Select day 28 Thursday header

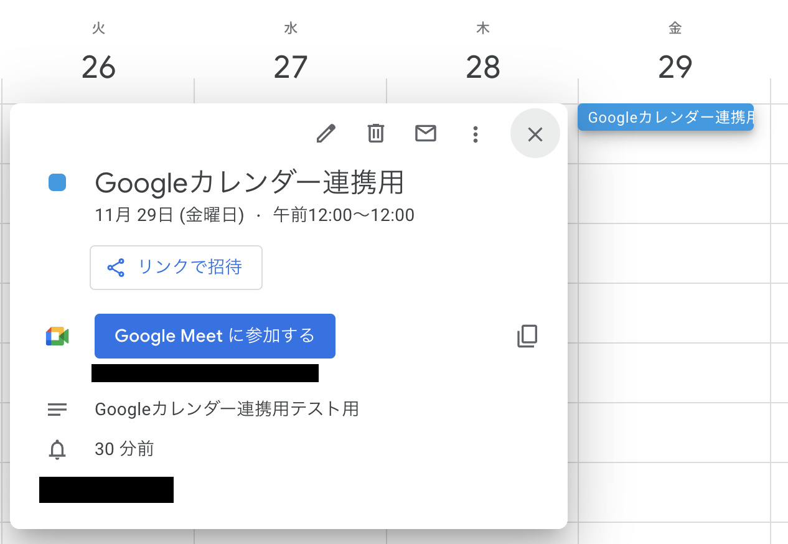tap(483, 67)
